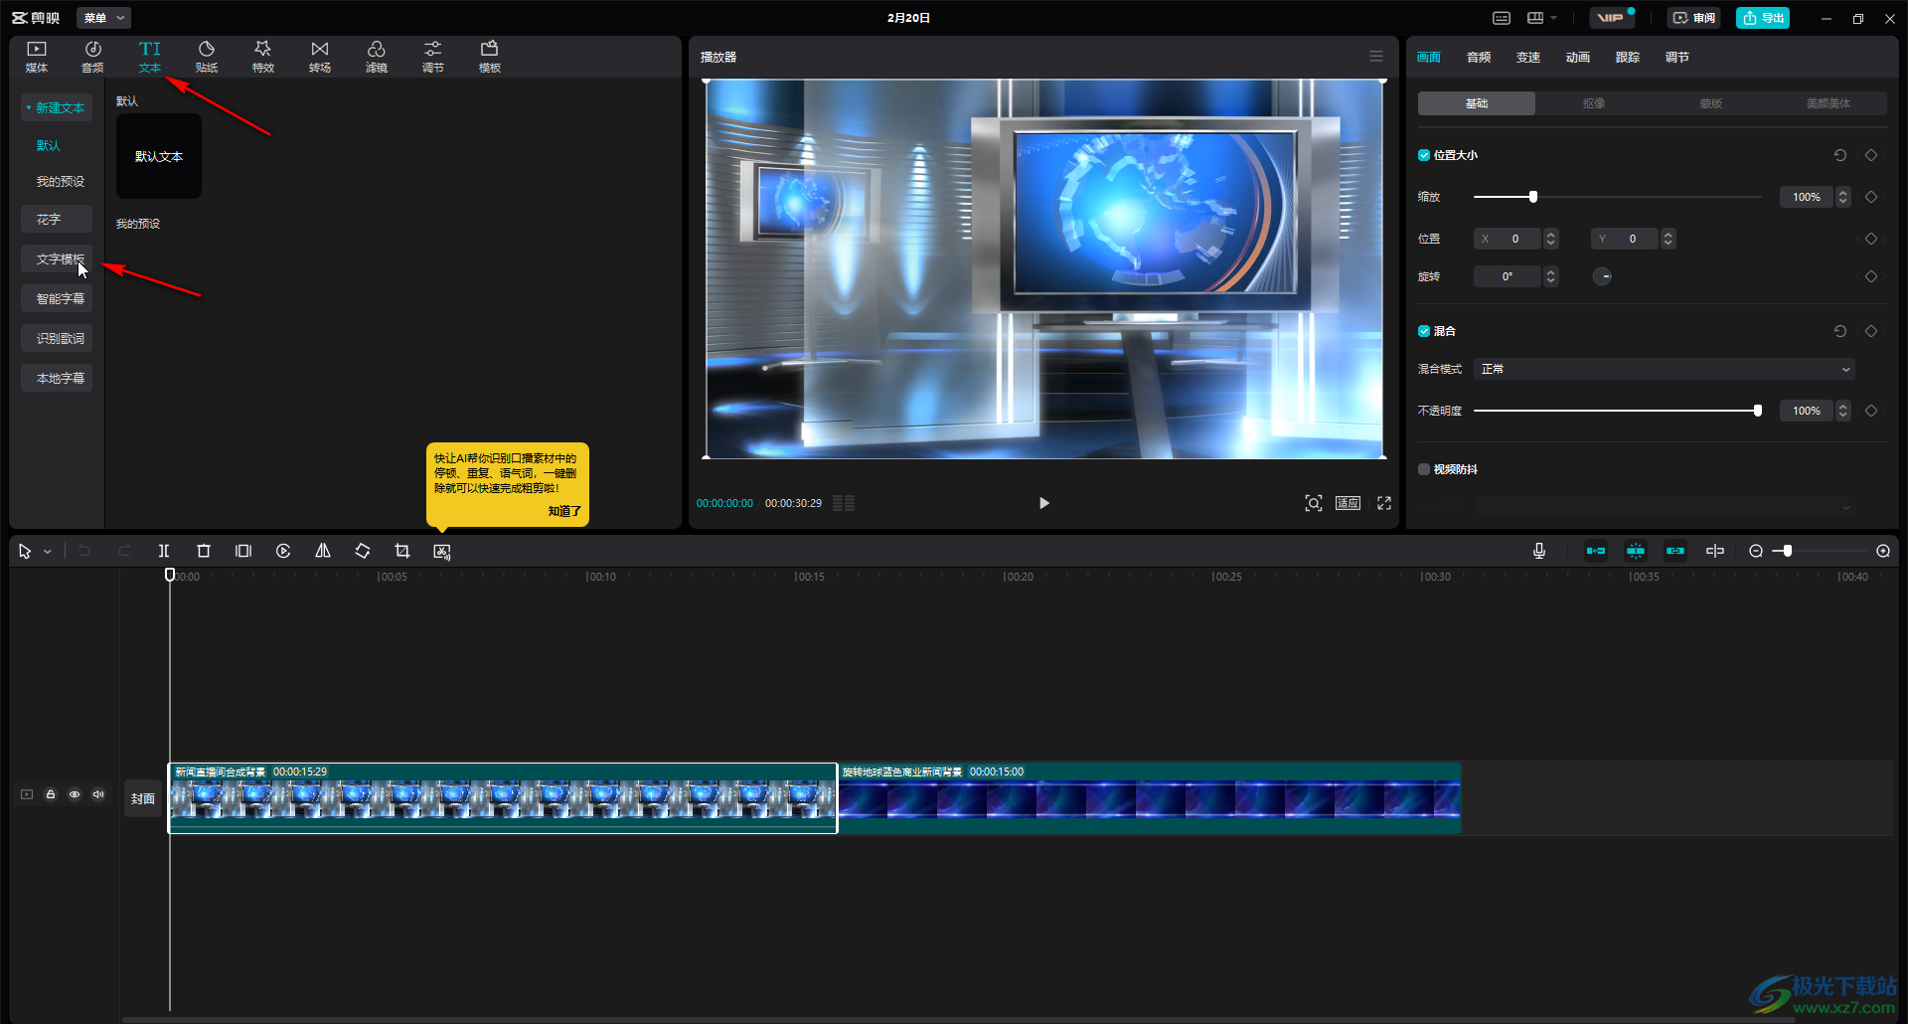Image resolution: width=1908 pixels, height=1024 pixels.
Task: Open the Templates (模板) panel
Action: point(490,57)
